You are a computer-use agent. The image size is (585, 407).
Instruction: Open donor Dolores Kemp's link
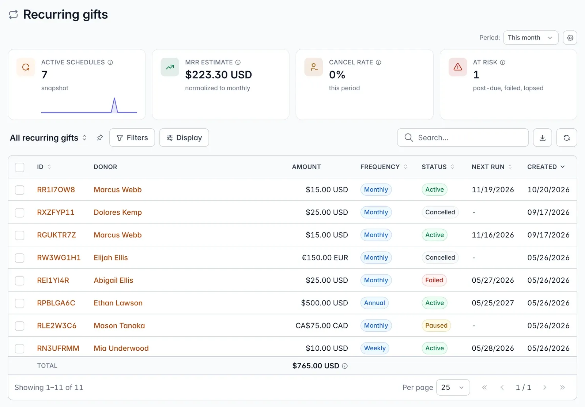tap(118, 212)
